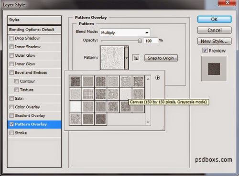The width and height of the screenshot is (239, 176).
Task: Close the Layer Style dialog
Action: pyautogui.click(x=227, y=3)
